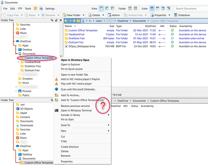Open the Rename dropdown arrow
The width and height of the screenshot is (208, 165).
pyautogui.click(x=58, y=15)
